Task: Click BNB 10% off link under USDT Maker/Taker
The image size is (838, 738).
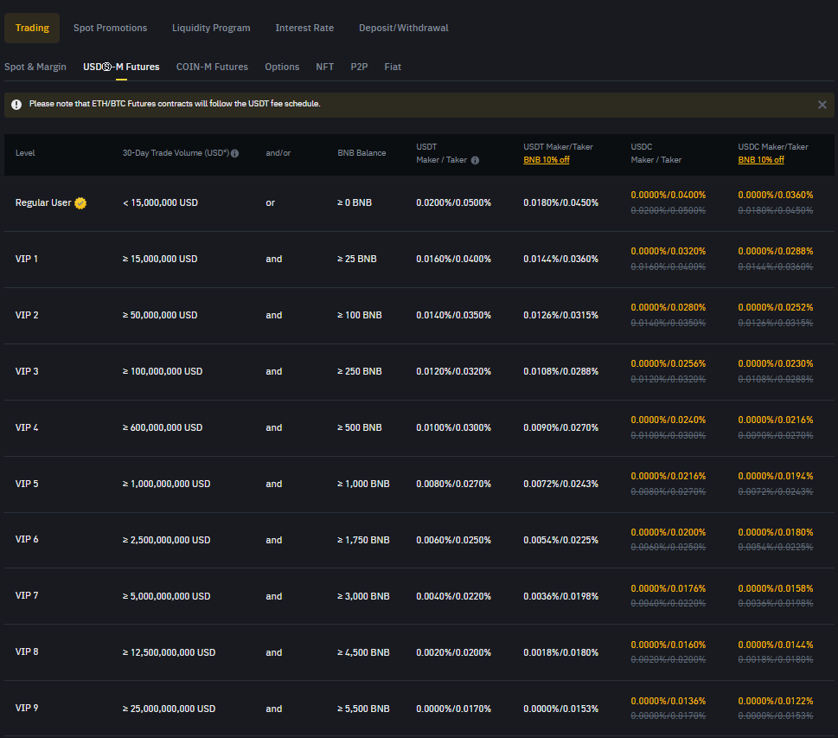Action: tap(546, 160)
